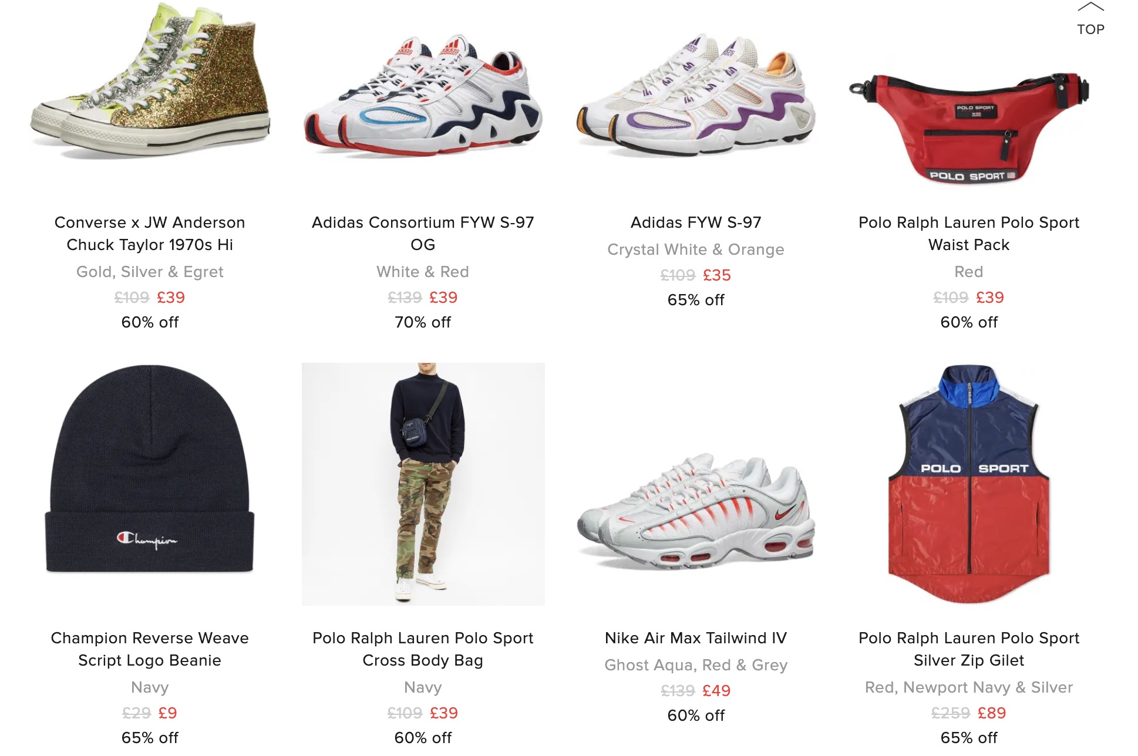This screenshot has height=756, width=1138.
Task: Select the navy Champion beanie photo
Action: tap(150, 468)
